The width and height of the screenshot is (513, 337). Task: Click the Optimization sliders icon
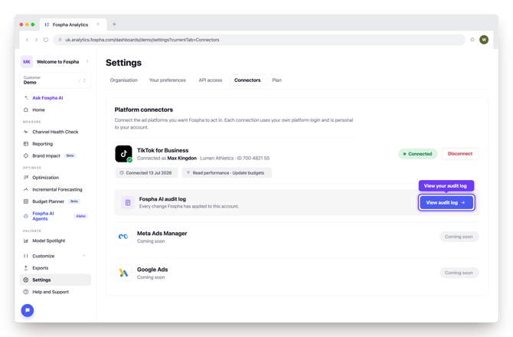pyautogui.click(x=26, y=178)
